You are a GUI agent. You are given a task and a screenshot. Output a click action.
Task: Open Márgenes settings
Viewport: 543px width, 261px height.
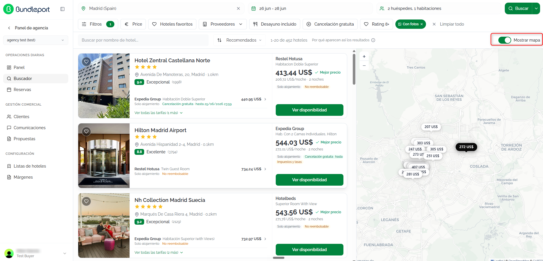[36, 177]
